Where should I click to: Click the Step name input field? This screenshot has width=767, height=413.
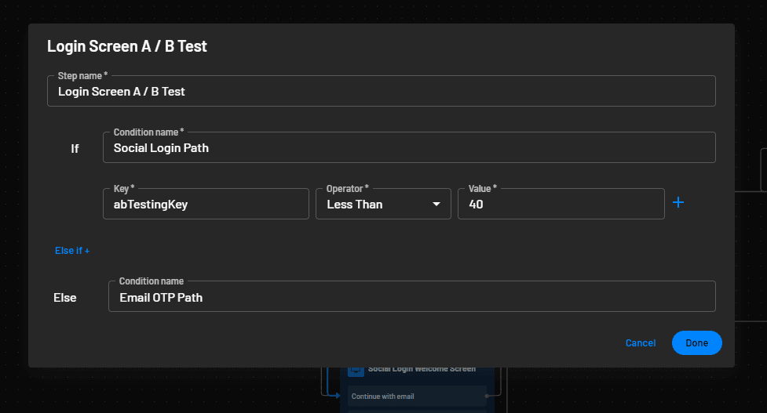(381, 92)
